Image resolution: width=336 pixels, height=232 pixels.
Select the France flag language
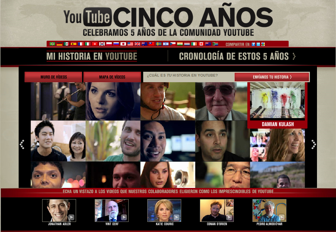click(81, 44)
